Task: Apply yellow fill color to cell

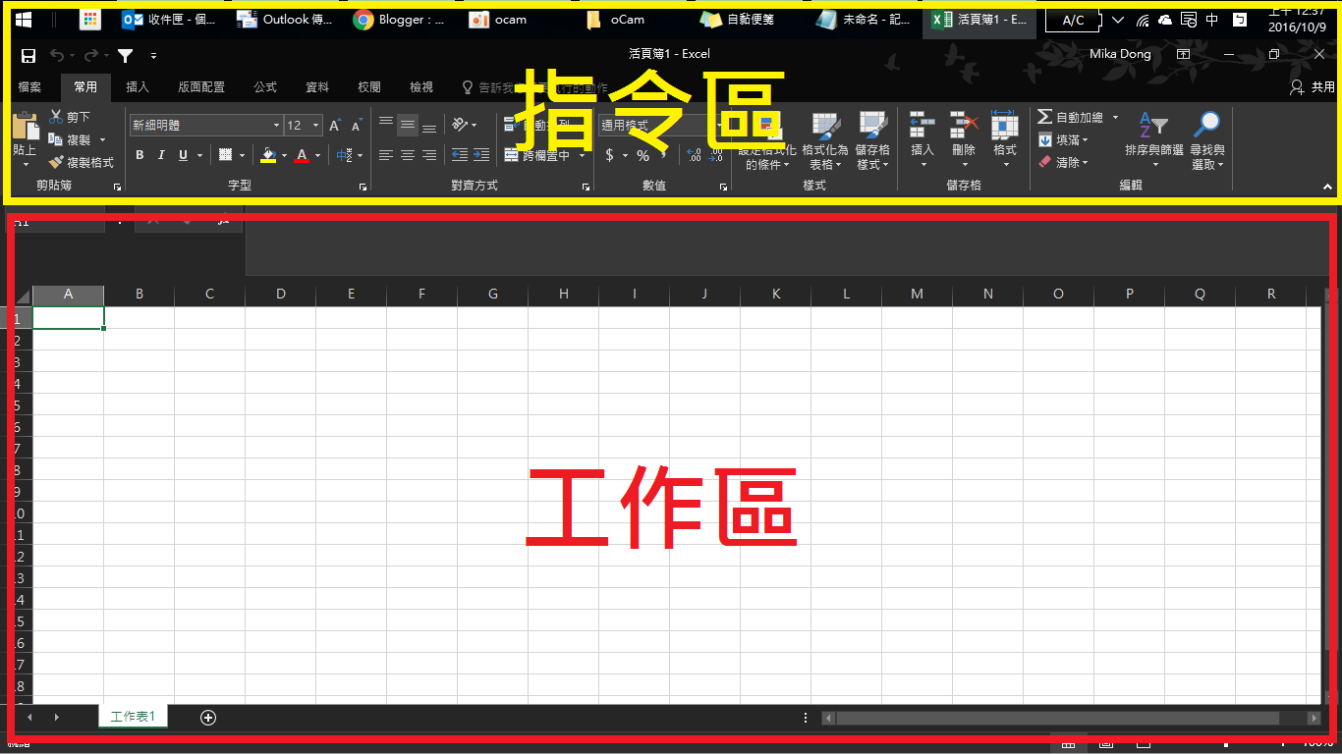Action: (268, 155)
